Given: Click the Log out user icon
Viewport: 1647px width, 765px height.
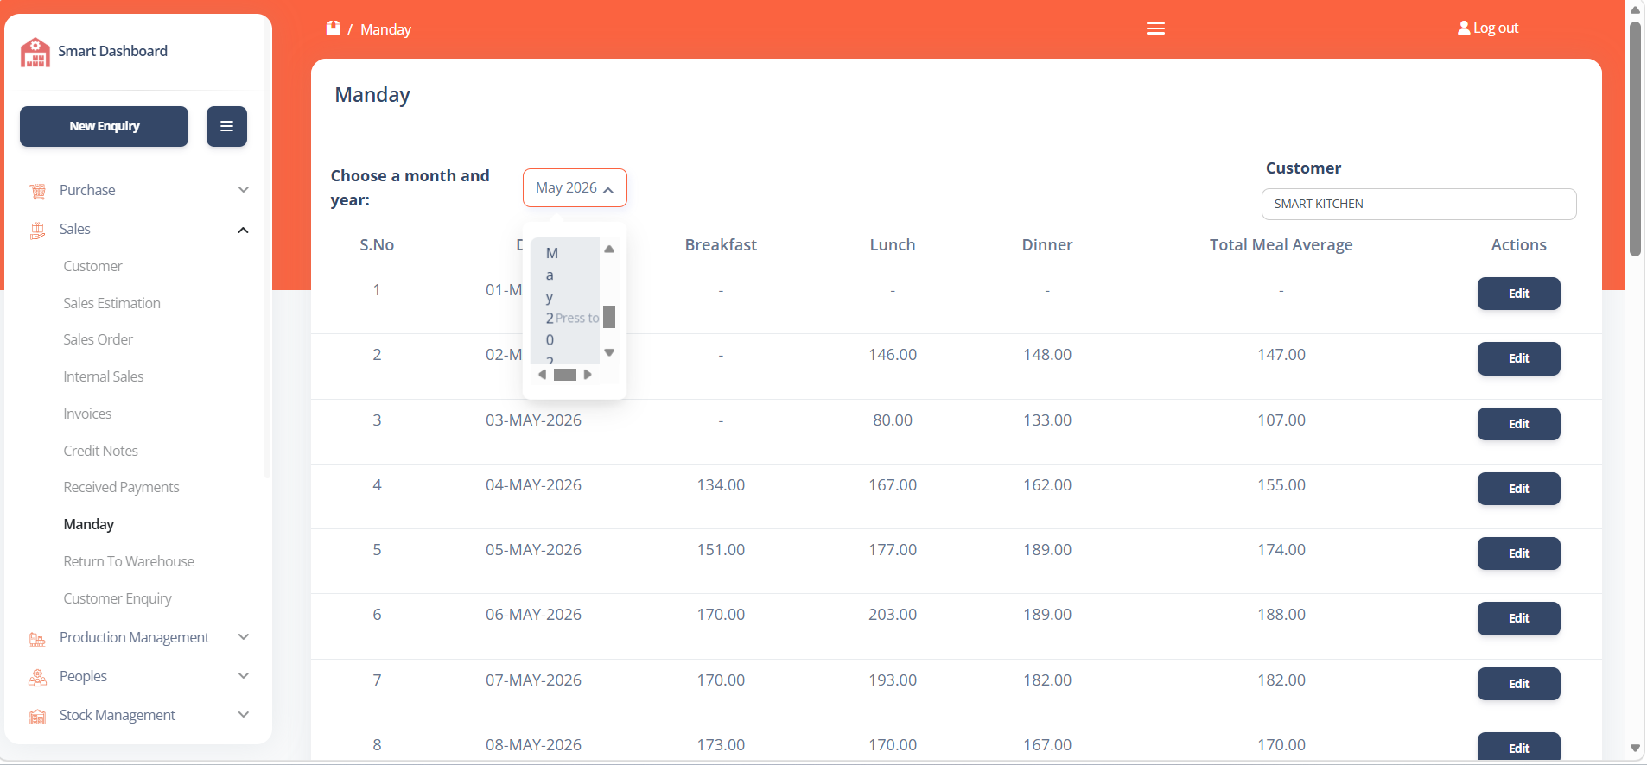Looking at the screenshot, I should click(x=1464, y=28).
